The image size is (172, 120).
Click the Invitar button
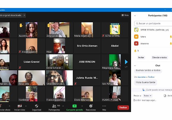(x=141, y=57)
